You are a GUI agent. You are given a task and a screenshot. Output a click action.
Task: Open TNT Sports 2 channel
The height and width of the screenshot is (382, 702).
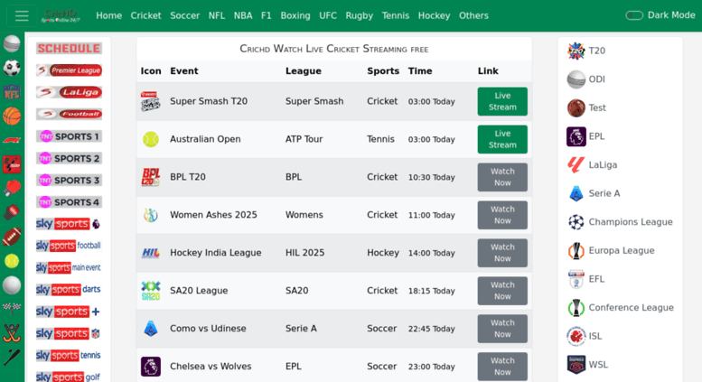(x=69, y=158)
